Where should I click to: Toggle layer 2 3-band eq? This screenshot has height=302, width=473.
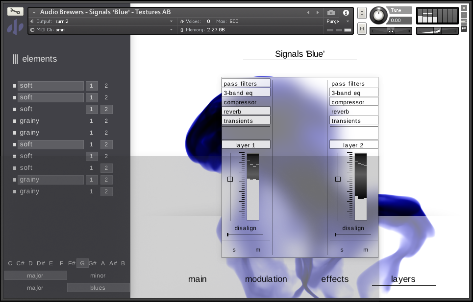tap(354, 93)
